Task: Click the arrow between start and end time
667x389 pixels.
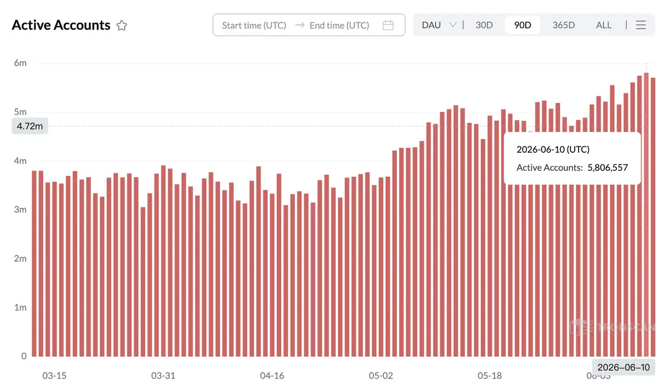Action: 300,25
